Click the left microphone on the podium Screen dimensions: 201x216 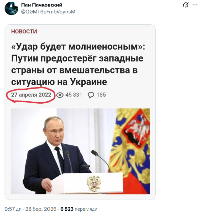[x=67, y=153]
